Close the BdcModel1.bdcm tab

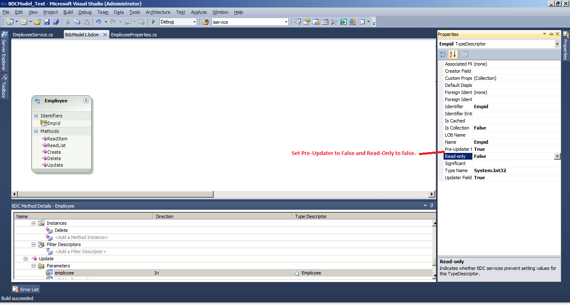(x=105, y=35)
